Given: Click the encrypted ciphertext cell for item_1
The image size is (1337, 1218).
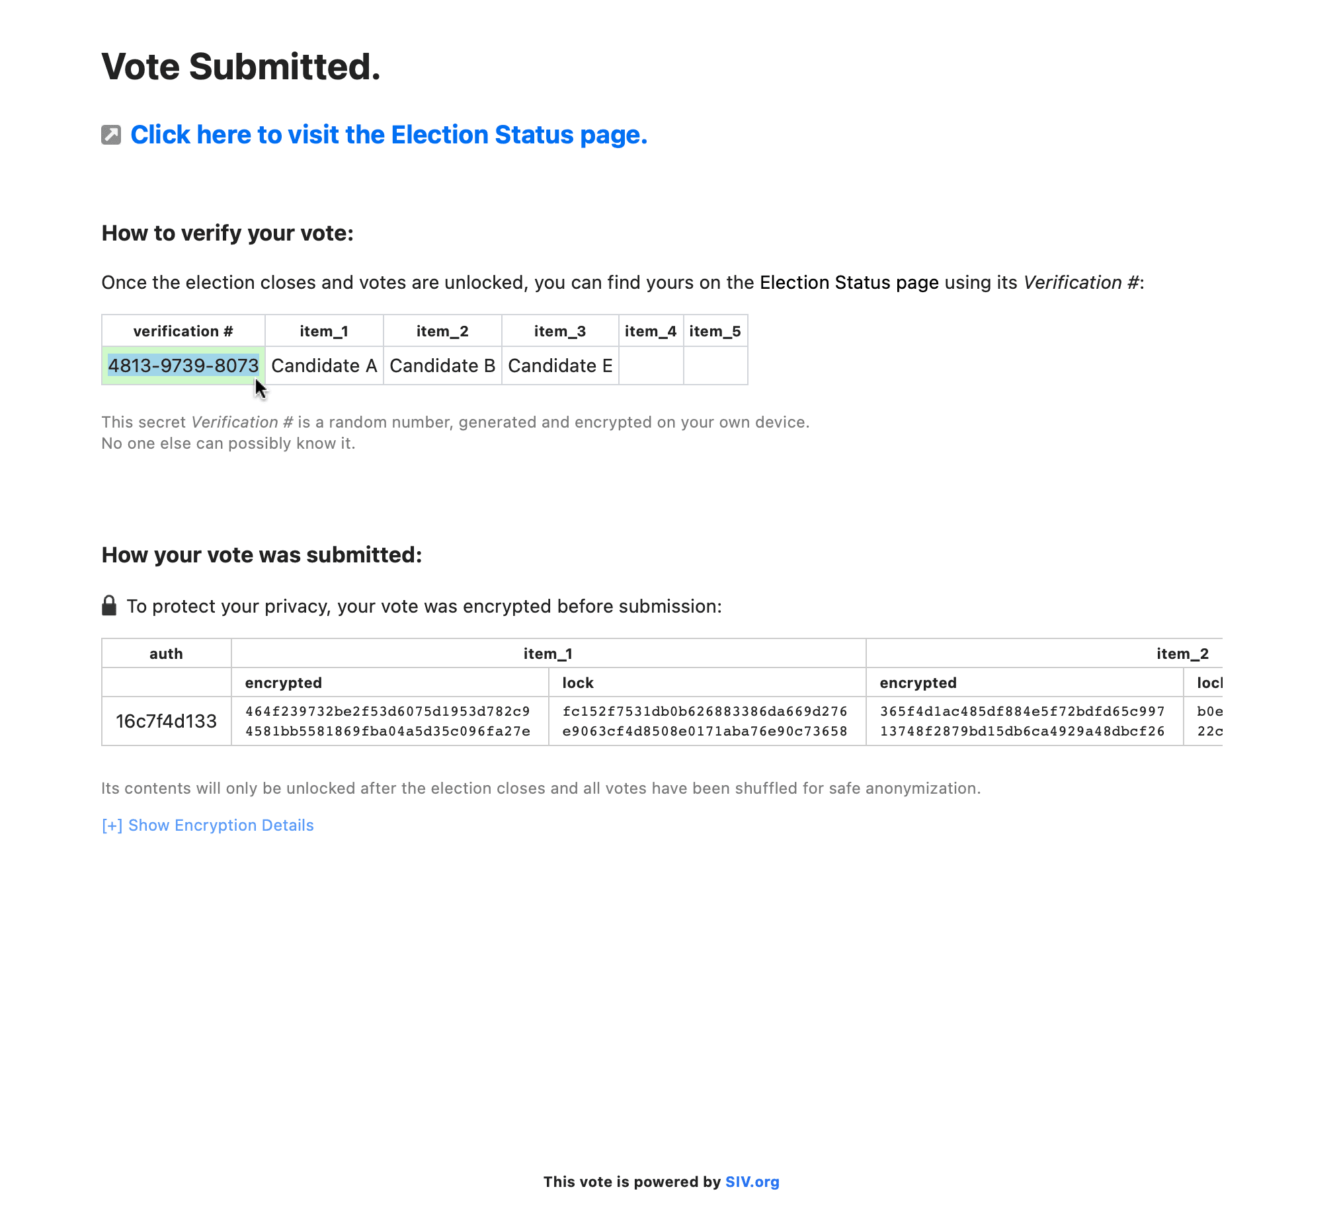Looking at the screenshot, I should pyautogui.click(x=388, y=720).
